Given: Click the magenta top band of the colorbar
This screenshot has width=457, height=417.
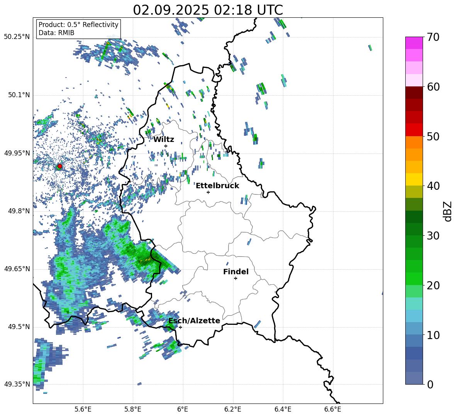Looking at the screenshot, I should click(x=414, y=43).
